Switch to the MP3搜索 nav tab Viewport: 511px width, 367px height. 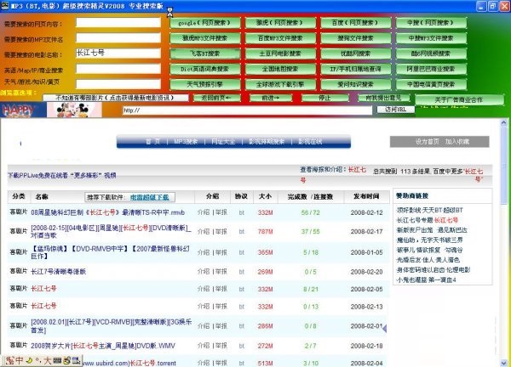click(x=186, y=141)
